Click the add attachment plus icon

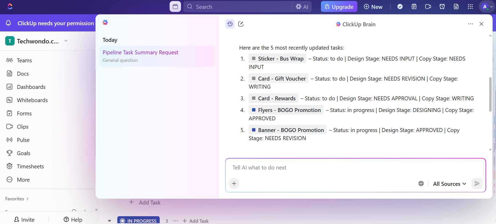[x=234, y=184]
